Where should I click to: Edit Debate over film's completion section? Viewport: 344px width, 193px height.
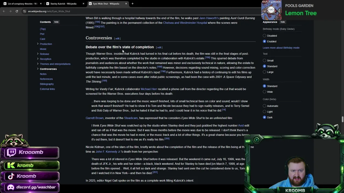[x=159, y=47]
